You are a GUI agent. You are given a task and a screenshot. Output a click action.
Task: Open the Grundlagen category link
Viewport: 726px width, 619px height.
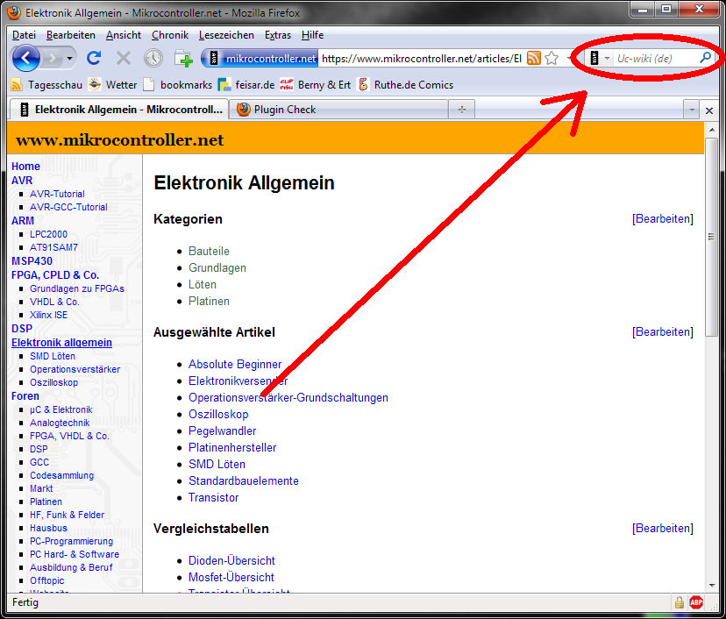[x=217, y=267]
